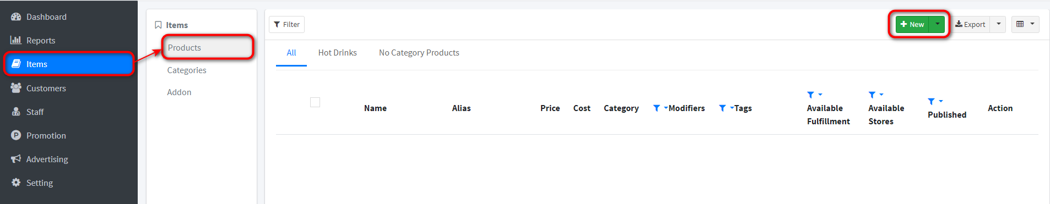
Task: Click the green New button
Action: [912, 24]
